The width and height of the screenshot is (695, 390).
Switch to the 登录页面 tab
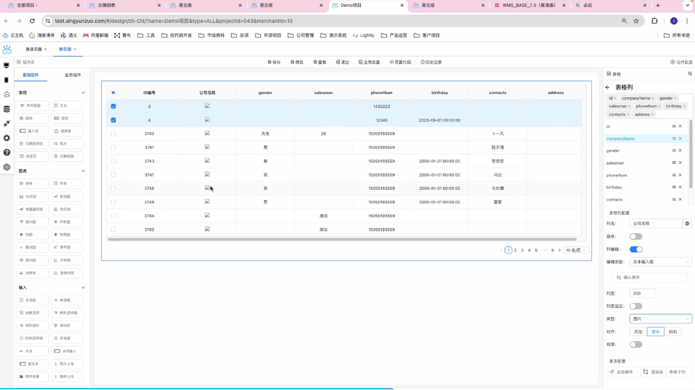[34, 49]
